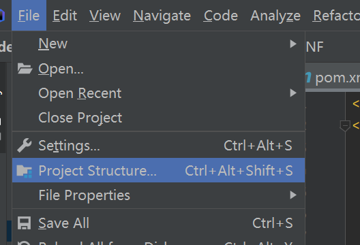Close the File menu via its header
360x245 pixels.
tap(29, 16)
